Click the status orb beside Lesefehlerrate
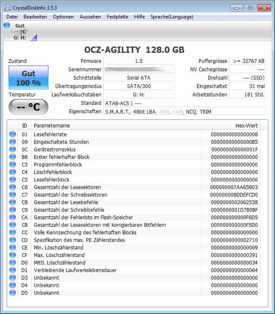 click(x=13, y=135)
